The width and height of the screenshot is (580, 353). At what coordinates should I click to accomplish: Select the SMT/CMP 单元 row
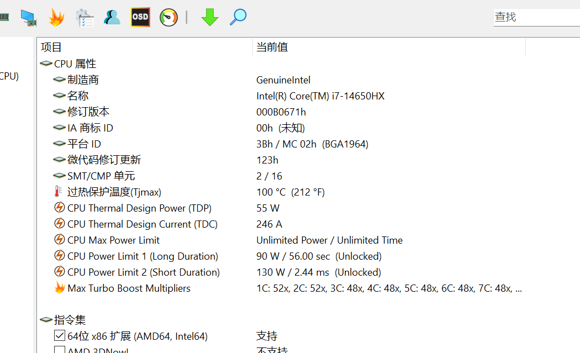101,176
